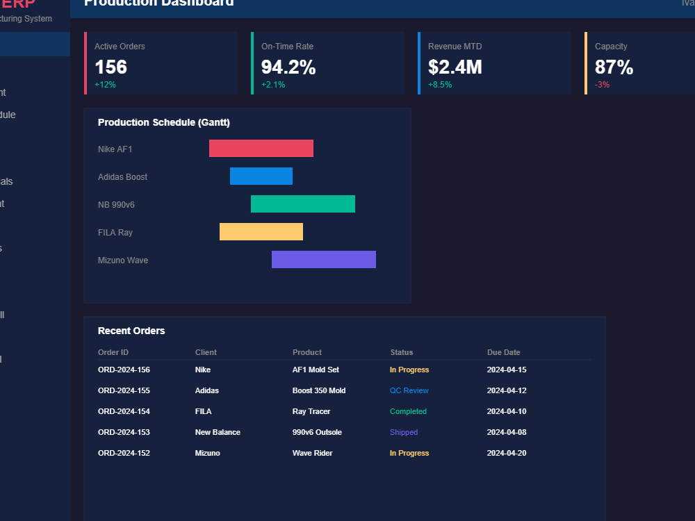The height and width of the screenshot is (521, 695).
Task: Click the 990v6 Outsole product cell
Action: coord(317,432)
